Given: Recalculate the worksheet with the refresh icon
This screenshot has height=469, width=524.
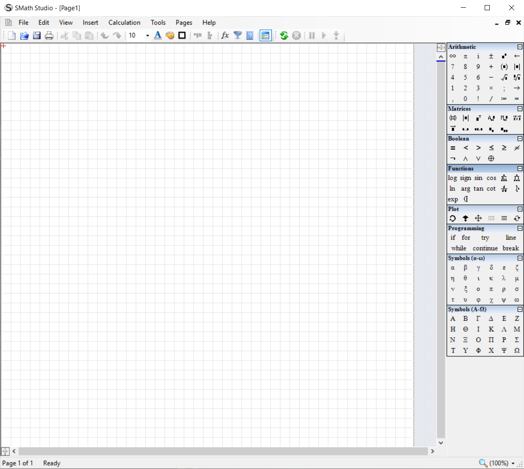Looking at the screenshot, I should click(284, 35).
